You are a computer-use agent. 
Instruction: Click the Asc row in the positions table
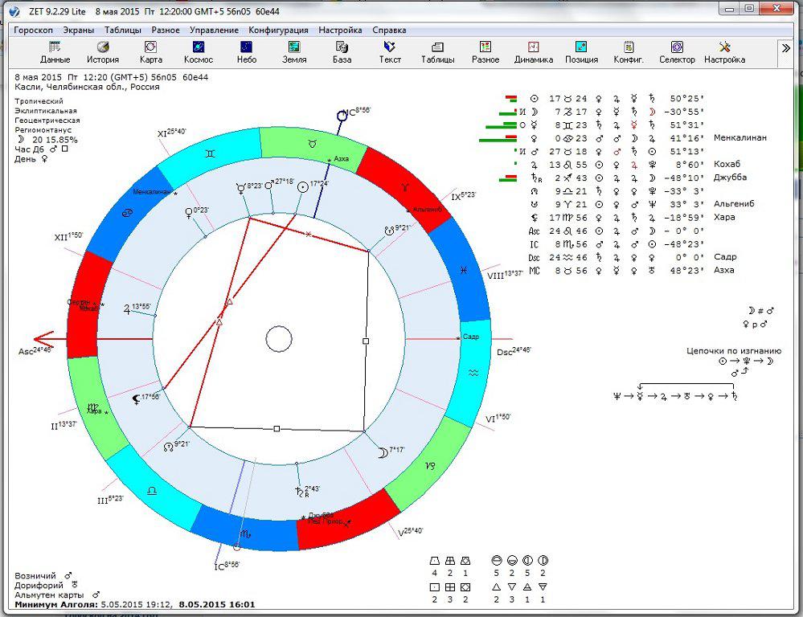pyautogui.click(x=617, y=231)
